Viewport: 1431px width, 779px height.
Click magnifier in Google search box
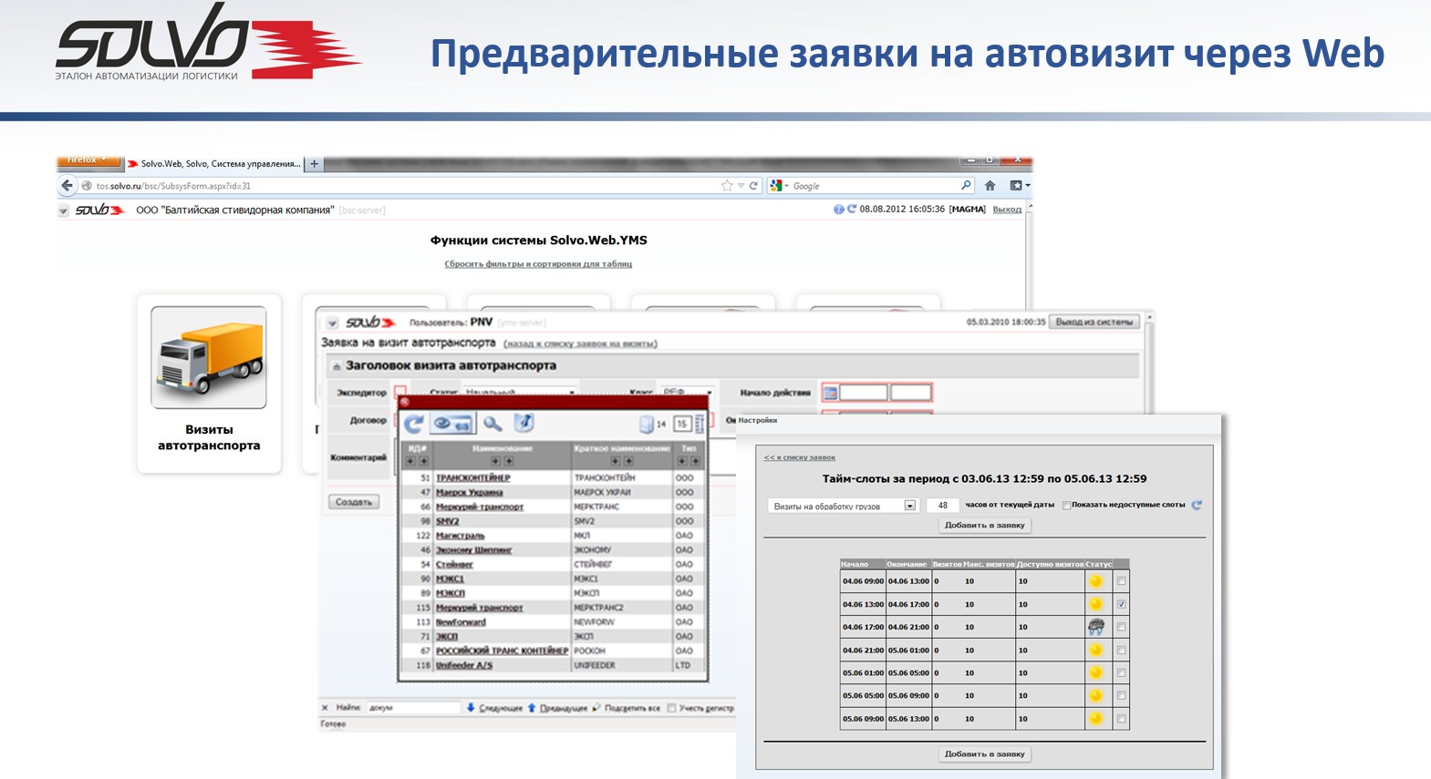point(966,185)
